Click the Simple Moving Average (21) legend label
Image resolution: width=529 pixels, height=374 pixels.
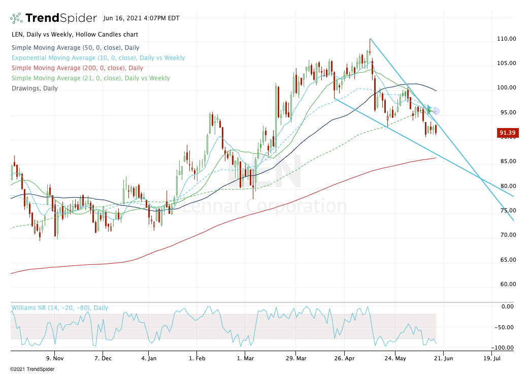90,78
